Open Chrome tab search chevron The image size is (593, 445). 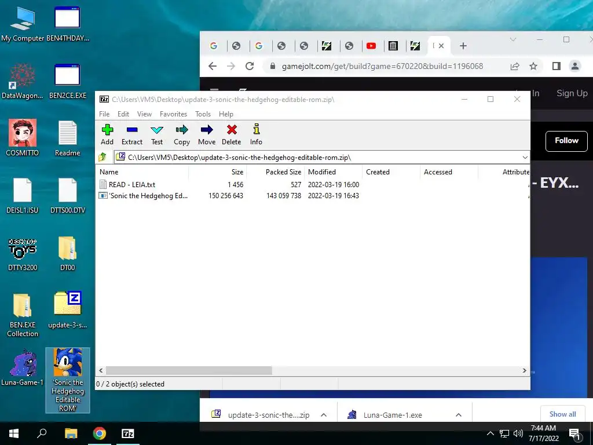(x=513, y=39)
